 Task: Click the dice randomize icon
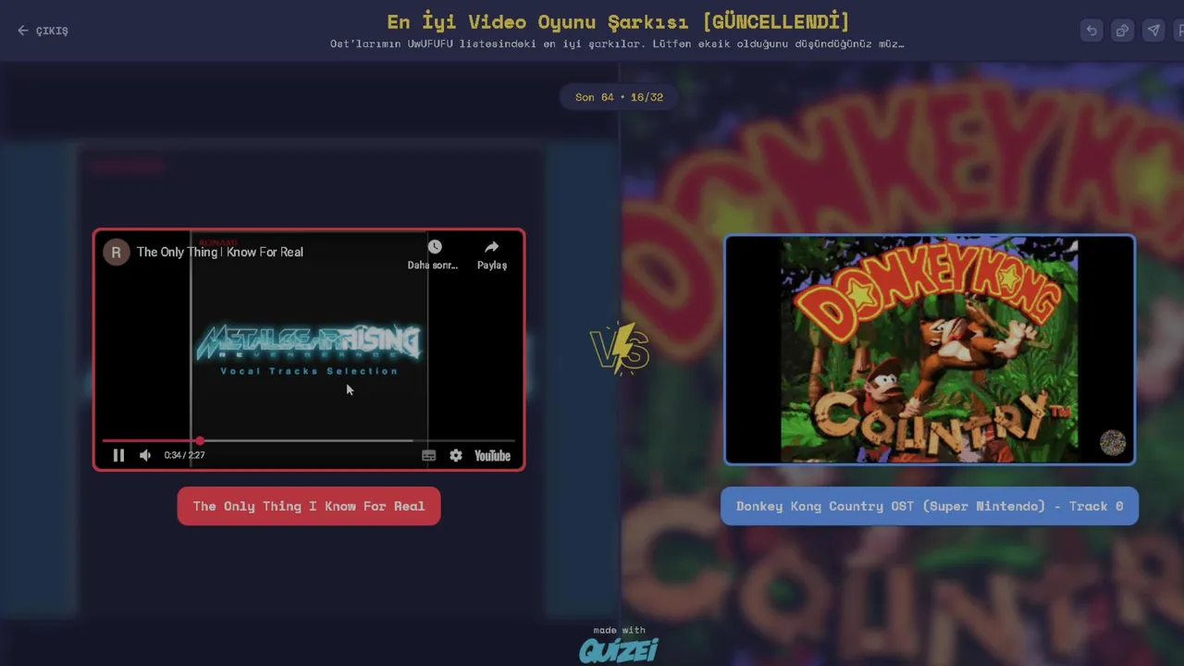[1122, 31]
